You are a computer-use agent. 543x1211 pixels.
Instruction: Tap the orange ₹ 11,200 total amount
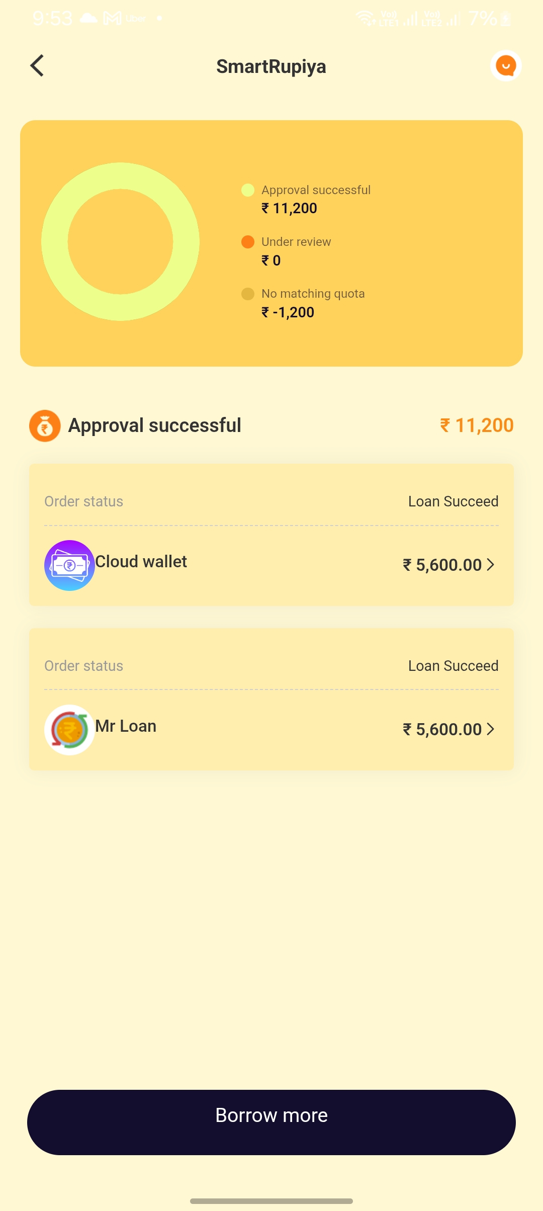click(x=477, y=425)
